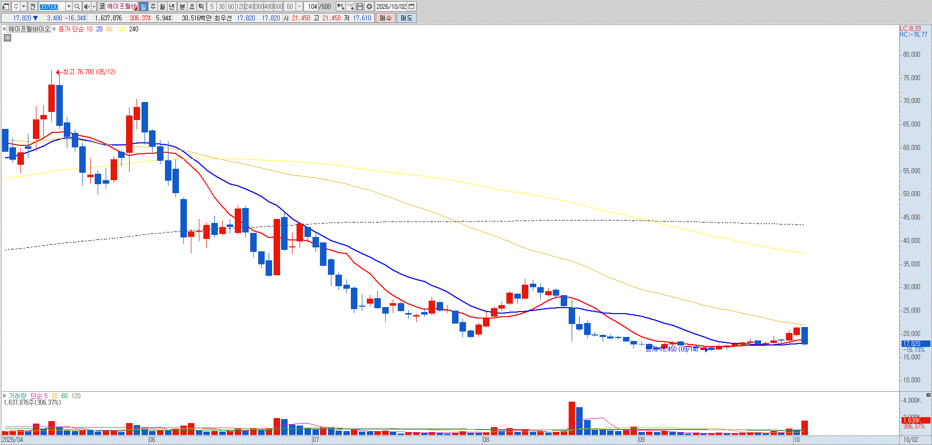The width and height of the screenshot is (932, 445).
Task: Expand the 주 type dropdown arrow
Action: point(24,6)
